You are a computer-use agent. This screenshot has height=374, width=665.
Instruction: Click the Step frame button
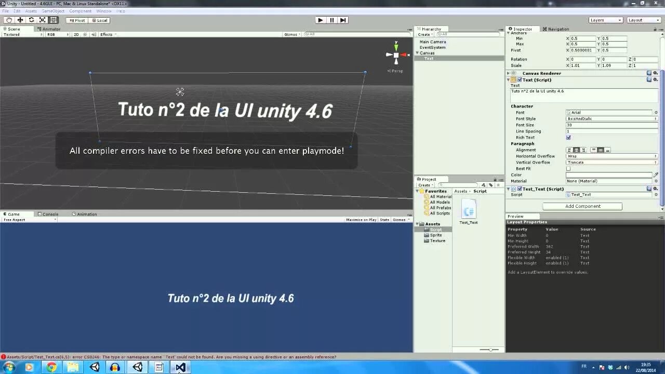342,20
